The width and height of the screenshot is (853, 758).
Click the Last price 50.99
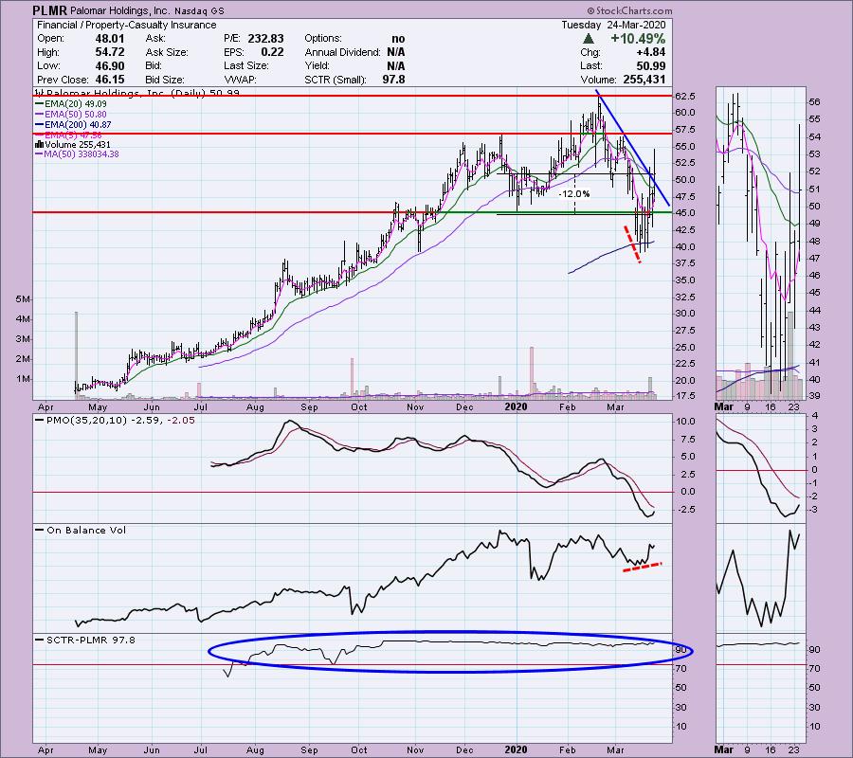click(651, 65)
